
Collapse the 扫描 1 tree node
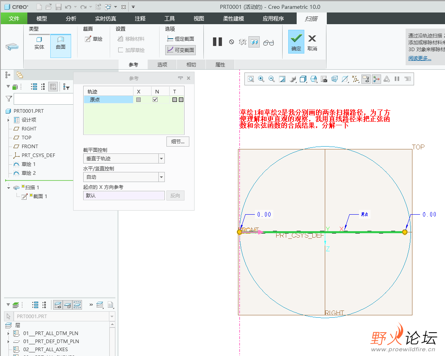(8, 188)
